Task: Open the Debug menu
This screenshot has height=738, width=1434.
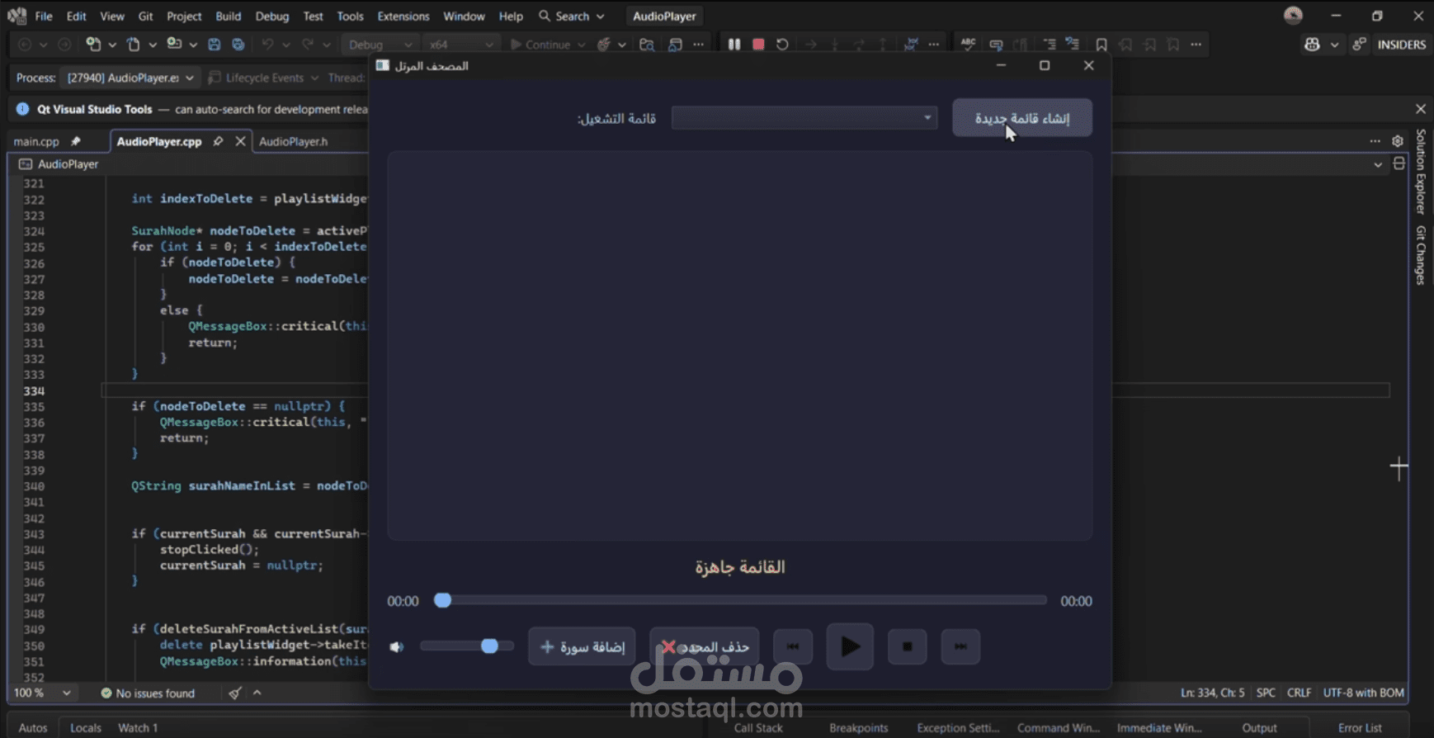Action: point(272,16)
